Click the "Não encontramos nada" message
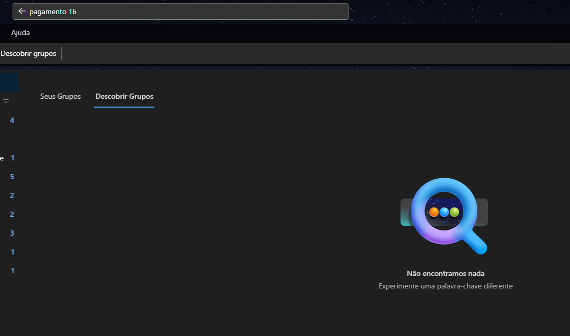This screenshot has height=336, width=570. click(445, 274)
